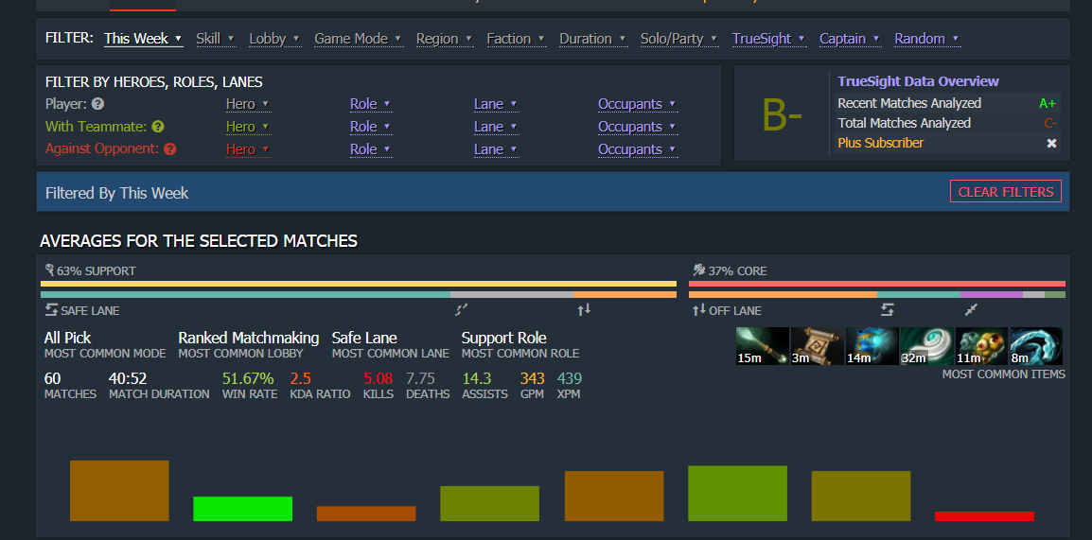Expand the Solo/Party filter
The width and height of the screenshot is (1092, 540).
pyautogui.click(x=679, y=39)
